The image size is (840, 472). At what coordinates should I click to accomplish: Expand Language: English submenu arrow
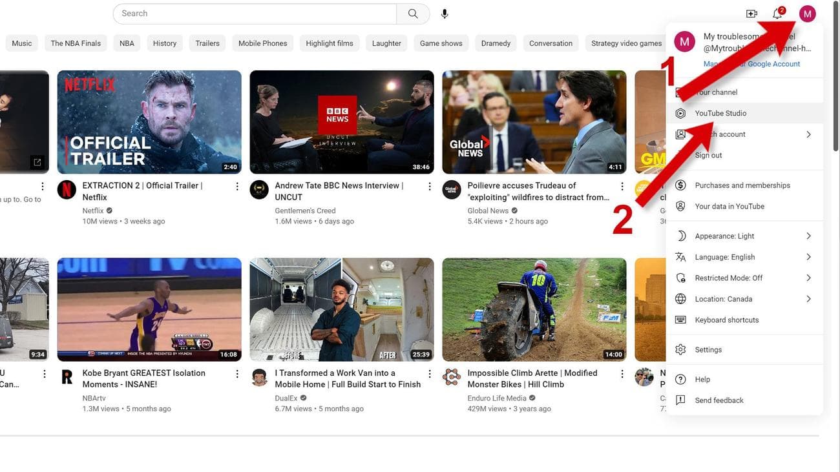808,257
